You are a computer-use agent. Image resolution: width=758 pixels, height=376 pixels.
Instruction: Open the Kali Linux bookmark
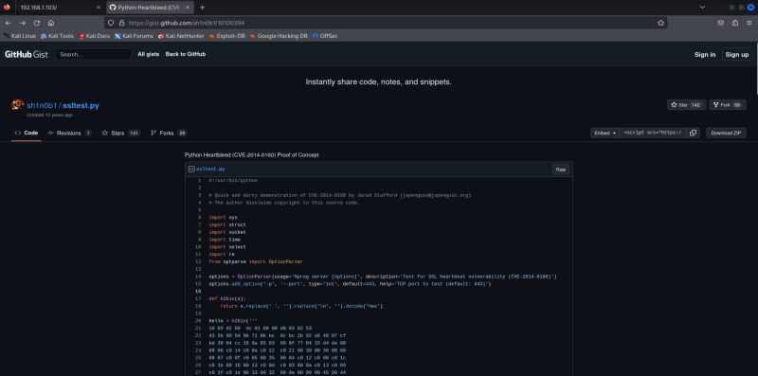tap(20, 36)
